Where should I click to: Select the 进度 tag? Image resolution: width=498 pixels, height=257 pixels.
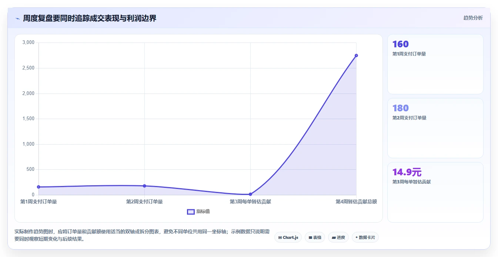pos(338,237)
